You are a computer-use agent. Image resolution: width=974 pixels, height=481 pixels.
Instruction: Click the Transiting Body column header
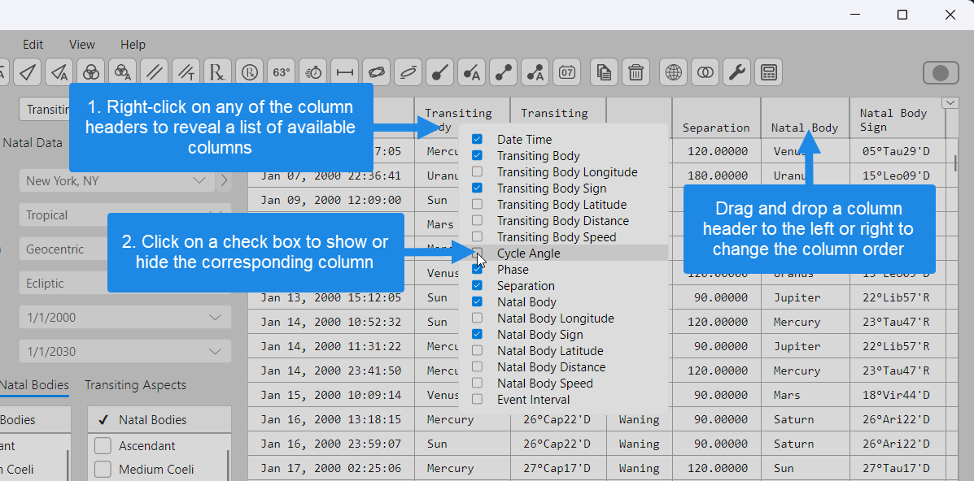[x=462, y=118]
